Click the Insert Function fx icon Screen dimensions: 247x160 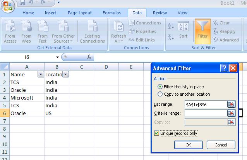[89, 57]
